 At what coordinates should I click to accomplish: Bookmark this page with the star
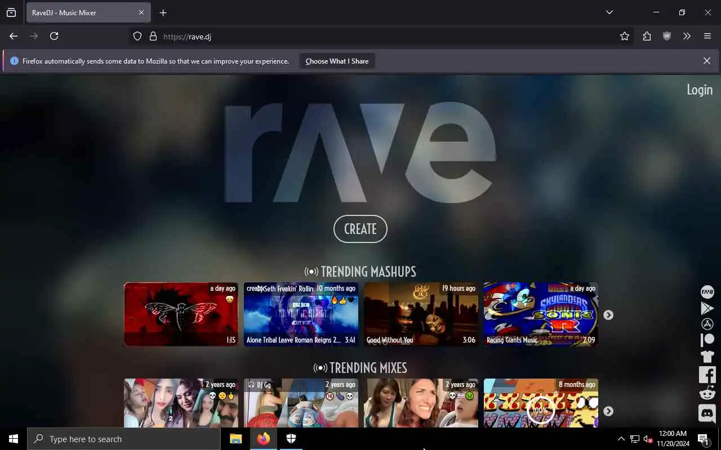click(625, 36)
